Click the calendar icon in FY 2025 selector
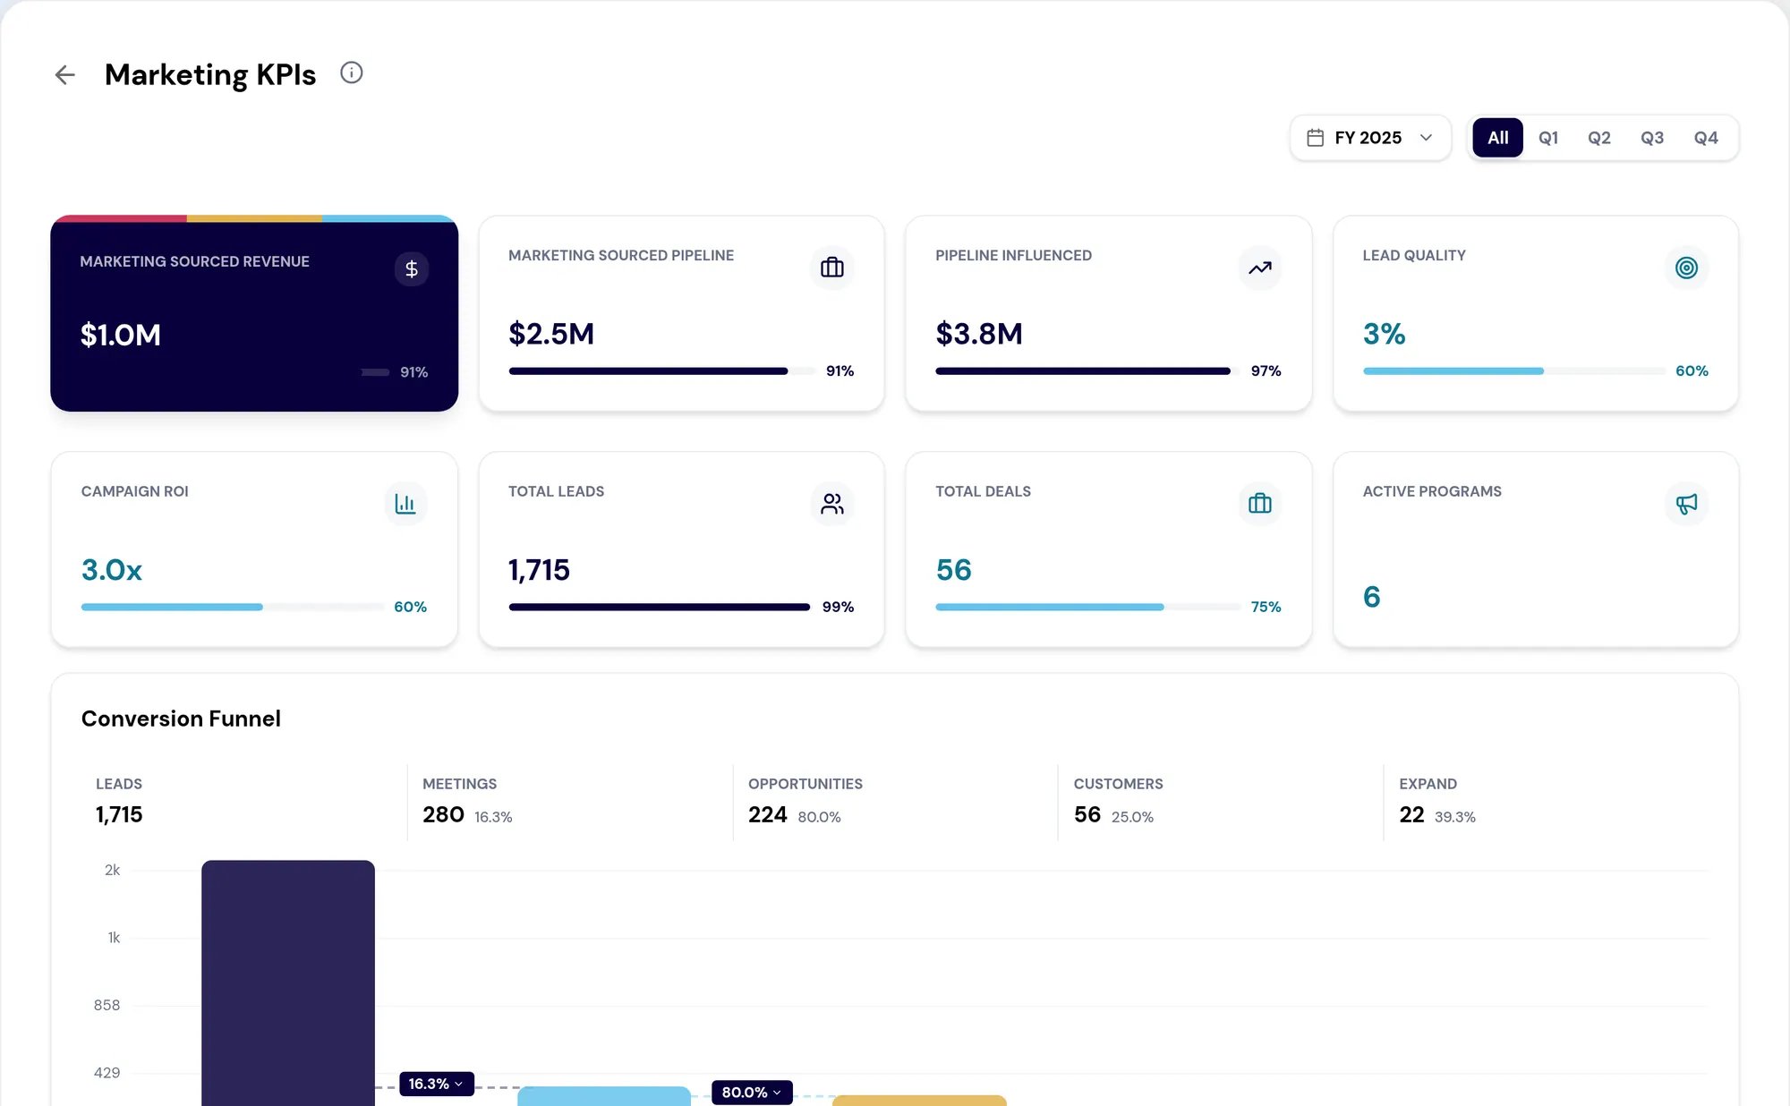1790x1106 pixels. [x=1315, y=138]
